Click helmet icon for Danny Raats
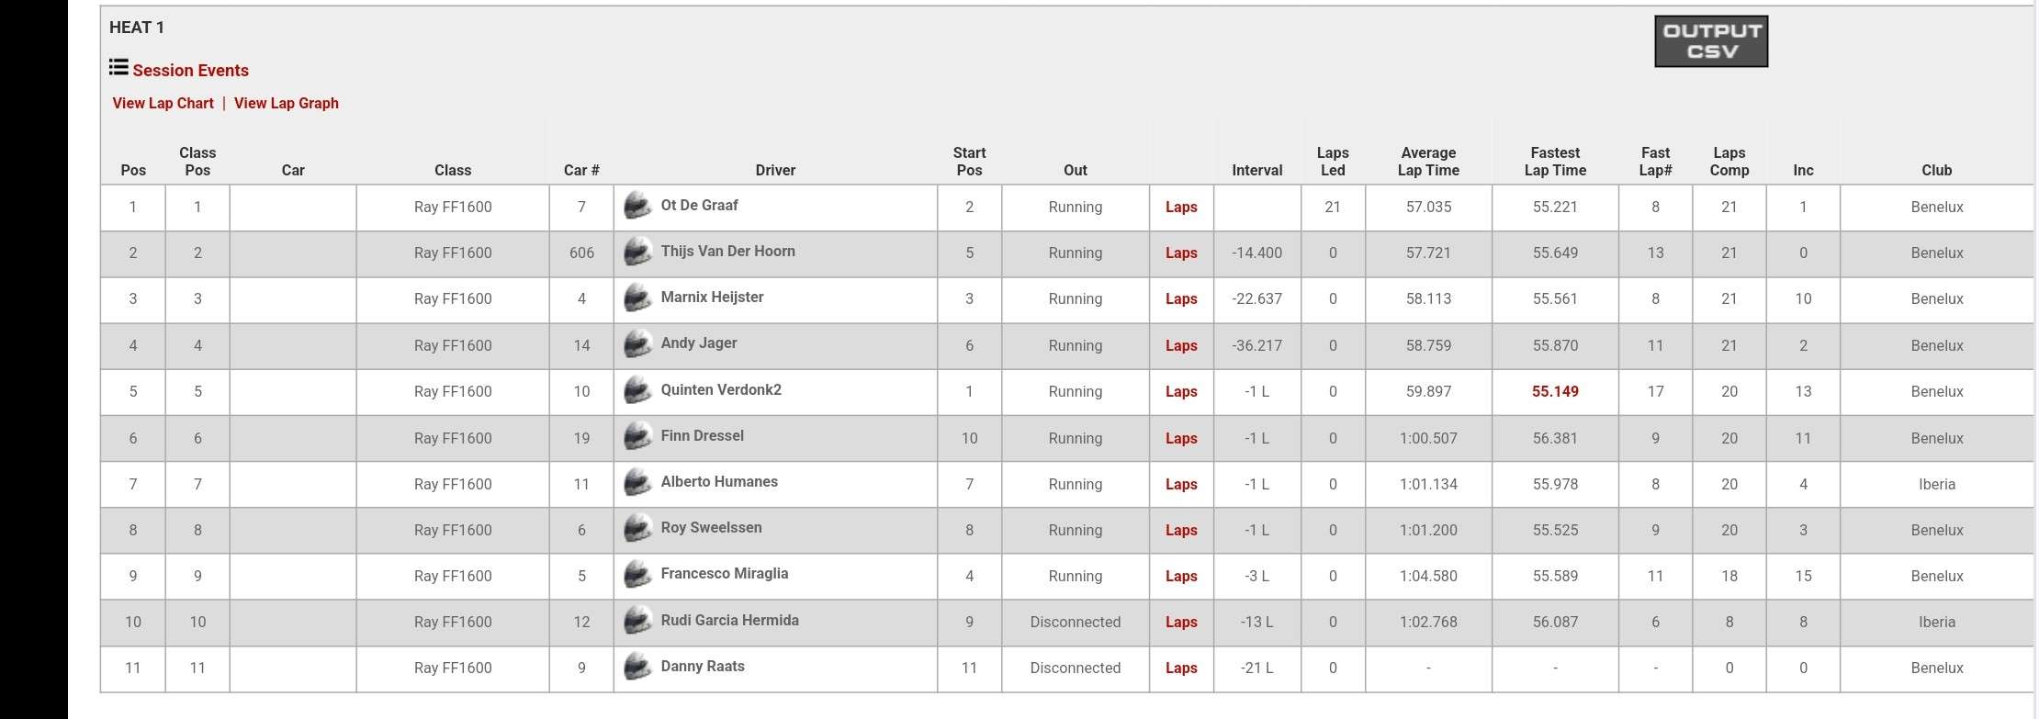This screenshot has width=2039, height=719. (637, 667)
